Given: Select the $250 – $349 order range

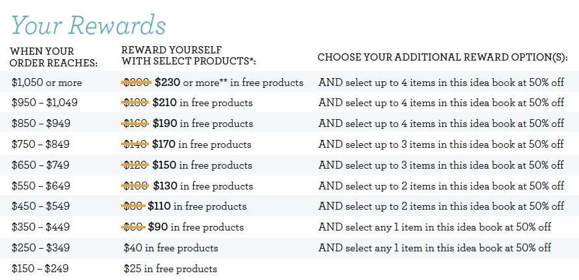Looking at the screenshot, I should [40, 247].
